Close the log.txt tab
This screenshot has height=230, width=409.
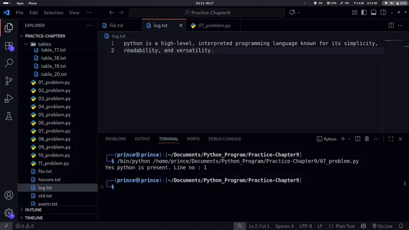click(180, 25)
